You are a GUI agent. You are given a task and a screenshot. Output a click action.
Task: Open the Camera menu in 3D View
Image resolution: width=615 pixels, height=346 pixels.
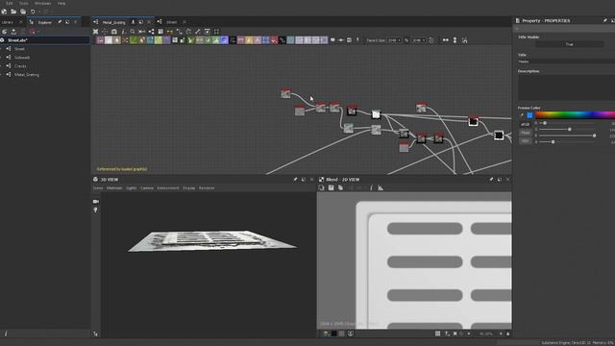(147, 188)
